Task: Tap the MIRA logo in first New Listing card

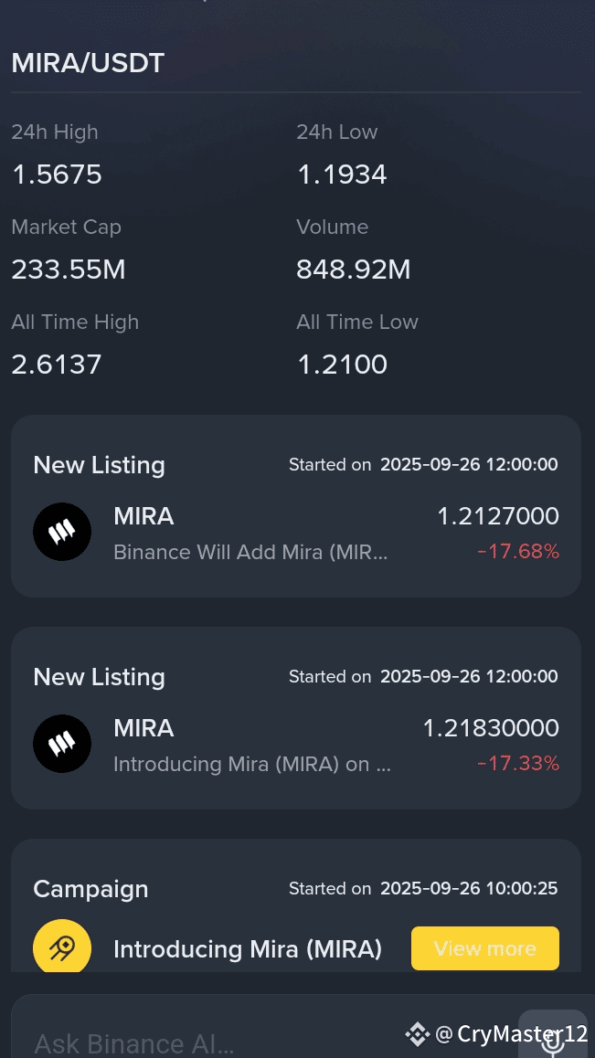Action: pos(62,532)
